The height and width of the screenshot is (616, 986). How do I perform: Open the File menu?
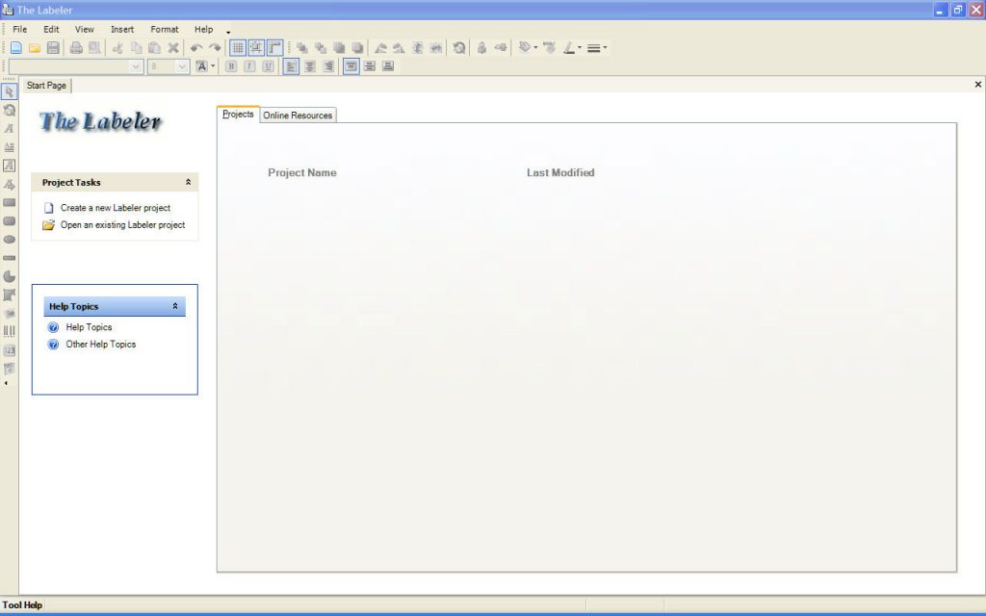19,30
